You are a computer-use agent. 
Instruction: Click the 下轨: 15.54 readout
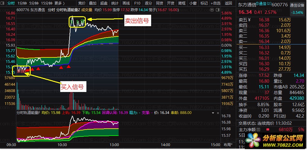(x=91, y=113)
